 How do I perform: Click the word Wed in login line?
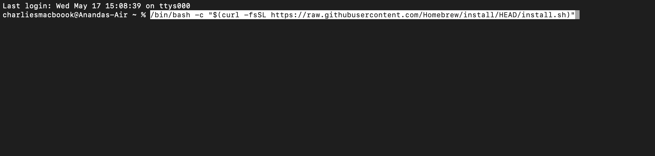pyautogui.click(x=63, y=6)
